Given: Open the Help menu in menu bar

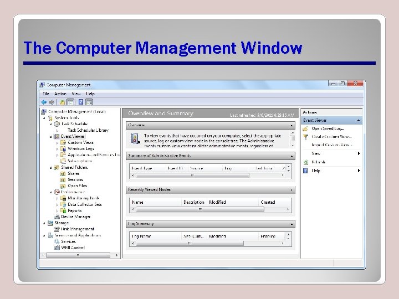Looking at the screenshot, I should click(90, 94).
